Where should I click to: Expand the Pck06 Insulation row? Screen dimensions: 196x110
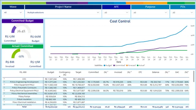pyautogui.click(x=4, y=99)
